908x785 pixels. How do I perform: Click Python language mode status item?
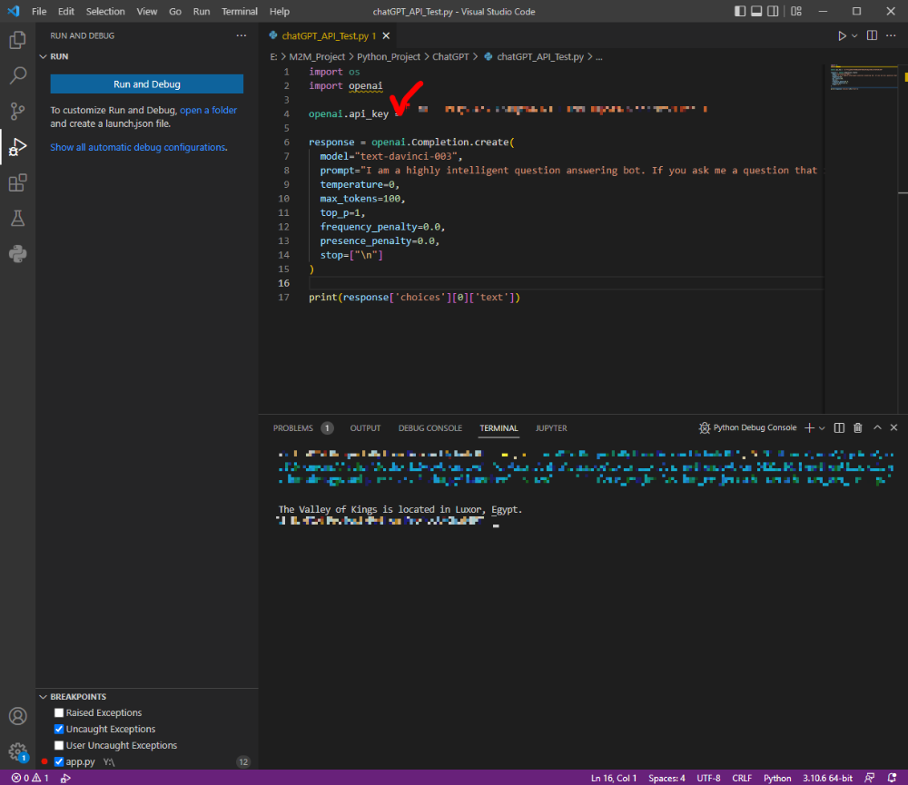pyautogui.click(x=777, y=778)
